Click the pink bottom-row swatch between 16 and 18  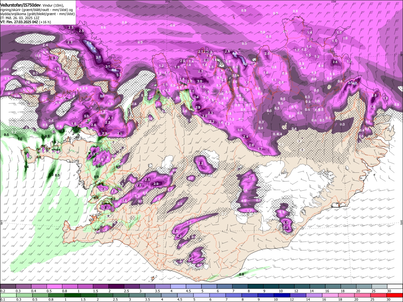tap(330, 295)
